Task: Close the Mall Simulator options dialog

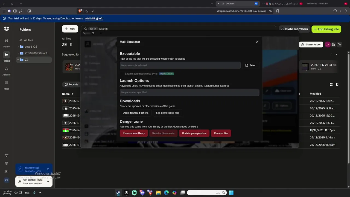Action: click(257, 42)
